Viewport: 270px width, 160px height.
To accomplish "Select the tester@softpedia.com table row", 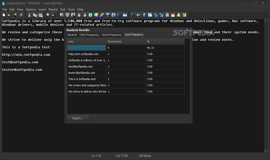I will 126,73.
